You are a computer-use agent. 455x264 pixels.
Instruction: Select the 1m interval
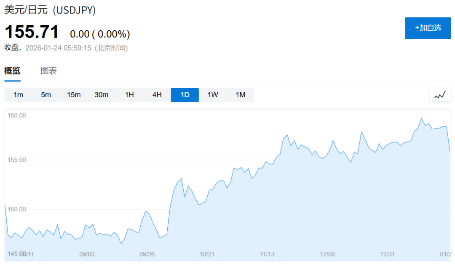point(18,95)
